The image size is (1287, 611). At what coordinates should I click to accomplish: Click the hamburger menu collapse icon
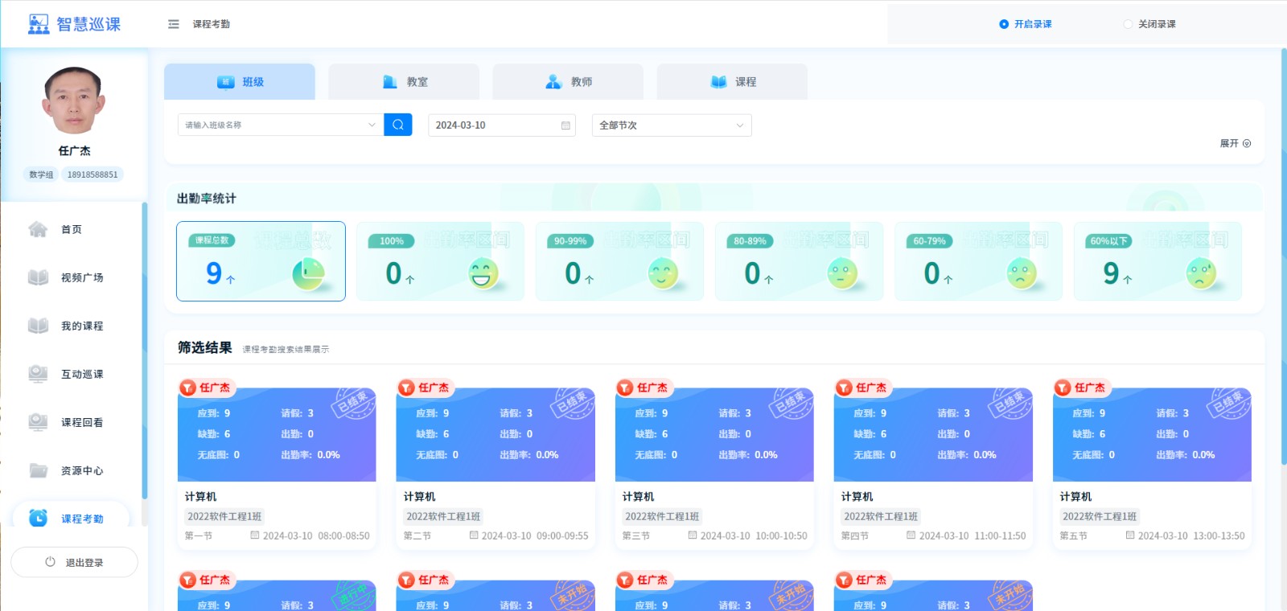pyautogui.click(x=173, y=24)
